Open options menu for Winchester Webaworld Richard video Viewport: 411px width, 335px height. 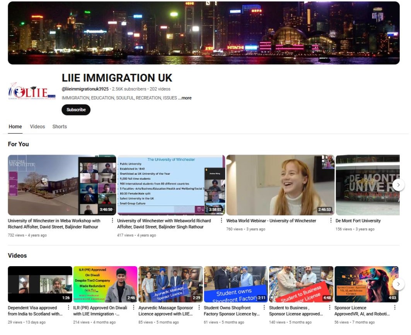pos(222,221)
